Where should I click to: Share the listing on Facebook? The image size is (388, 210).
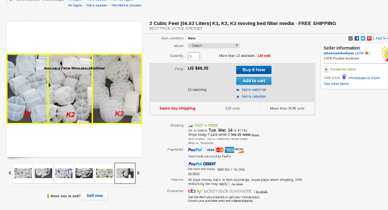357,38
